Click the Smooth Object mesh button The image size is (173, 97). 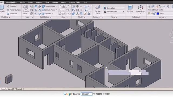tap(26, 10)
